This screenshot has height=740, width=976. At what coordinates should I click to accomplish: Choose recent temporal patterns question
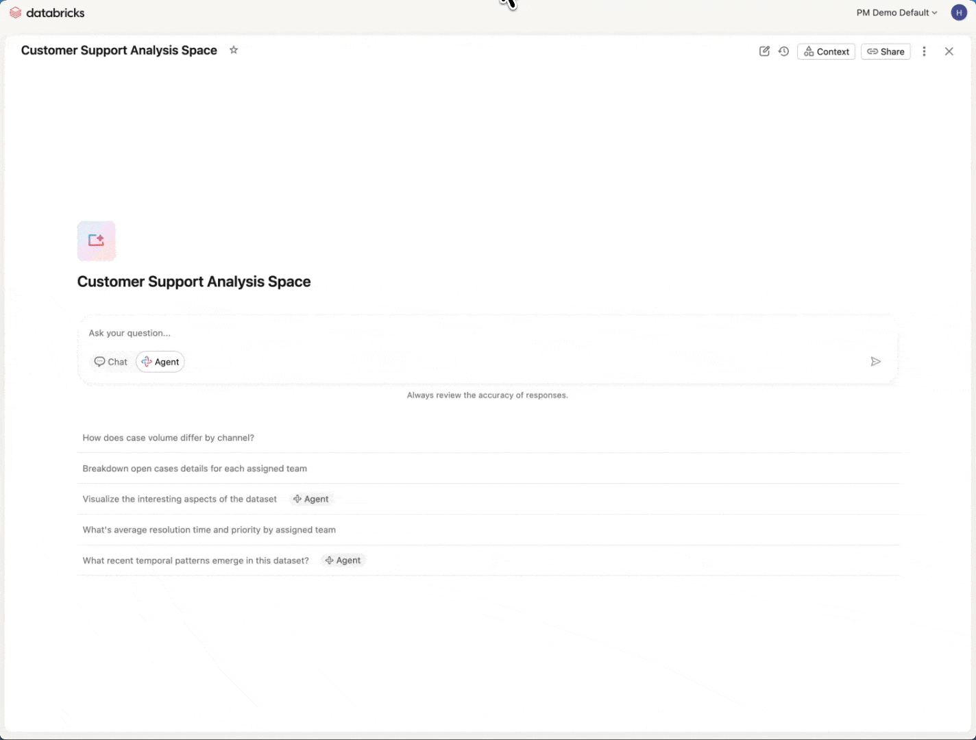click(x=196, y=560)
